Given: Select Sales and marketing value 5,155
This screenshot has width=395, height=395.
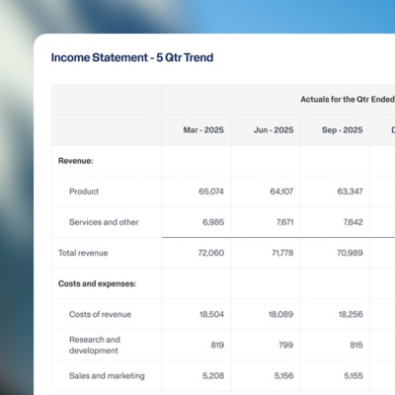Looking at the screenshot, I should coord(354,376).
